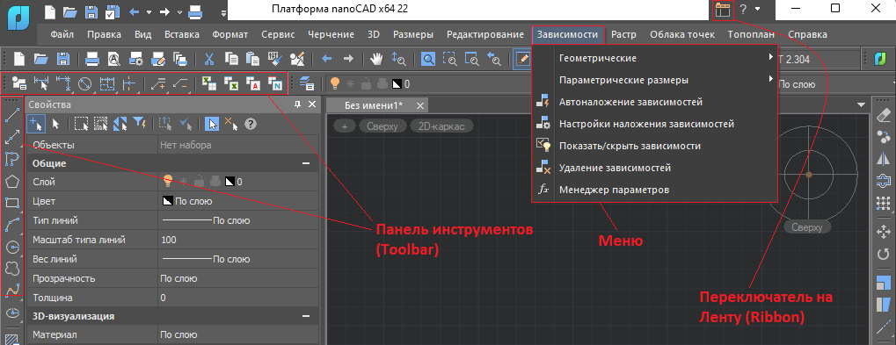The image size is (896, 345).
Task: Click the plus viewport controls button
Action: [345, 126]
